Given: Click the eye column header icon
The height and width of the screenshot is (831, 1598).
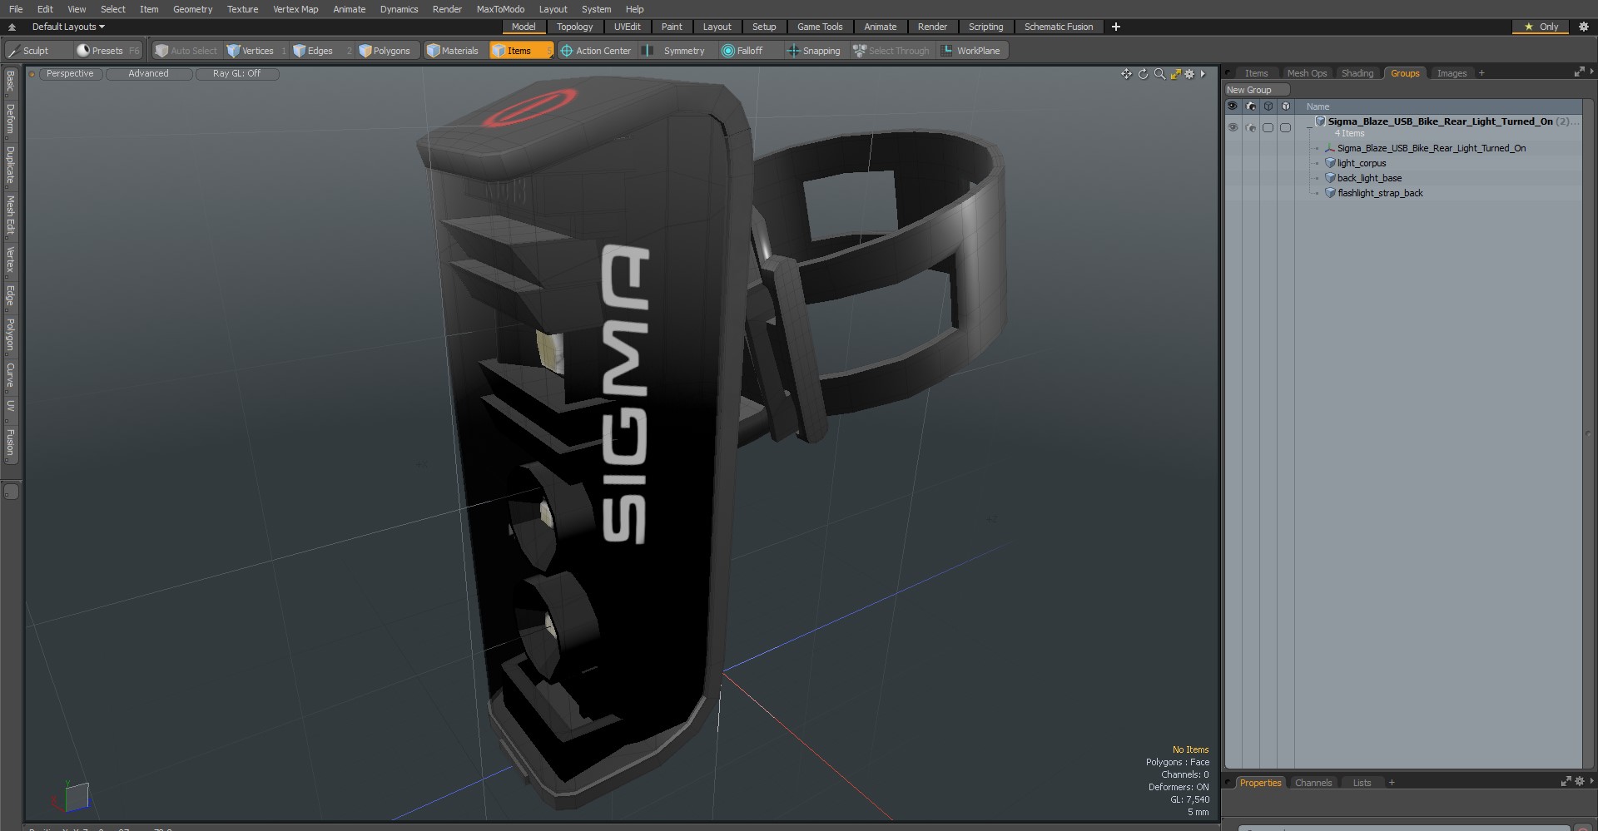Looking at the screenshot, I should 1233,106.
